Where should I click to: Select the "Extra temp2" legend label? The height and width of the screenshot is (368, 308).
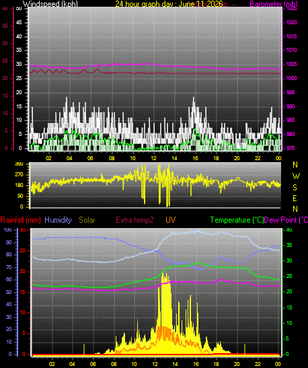(134, 220)
